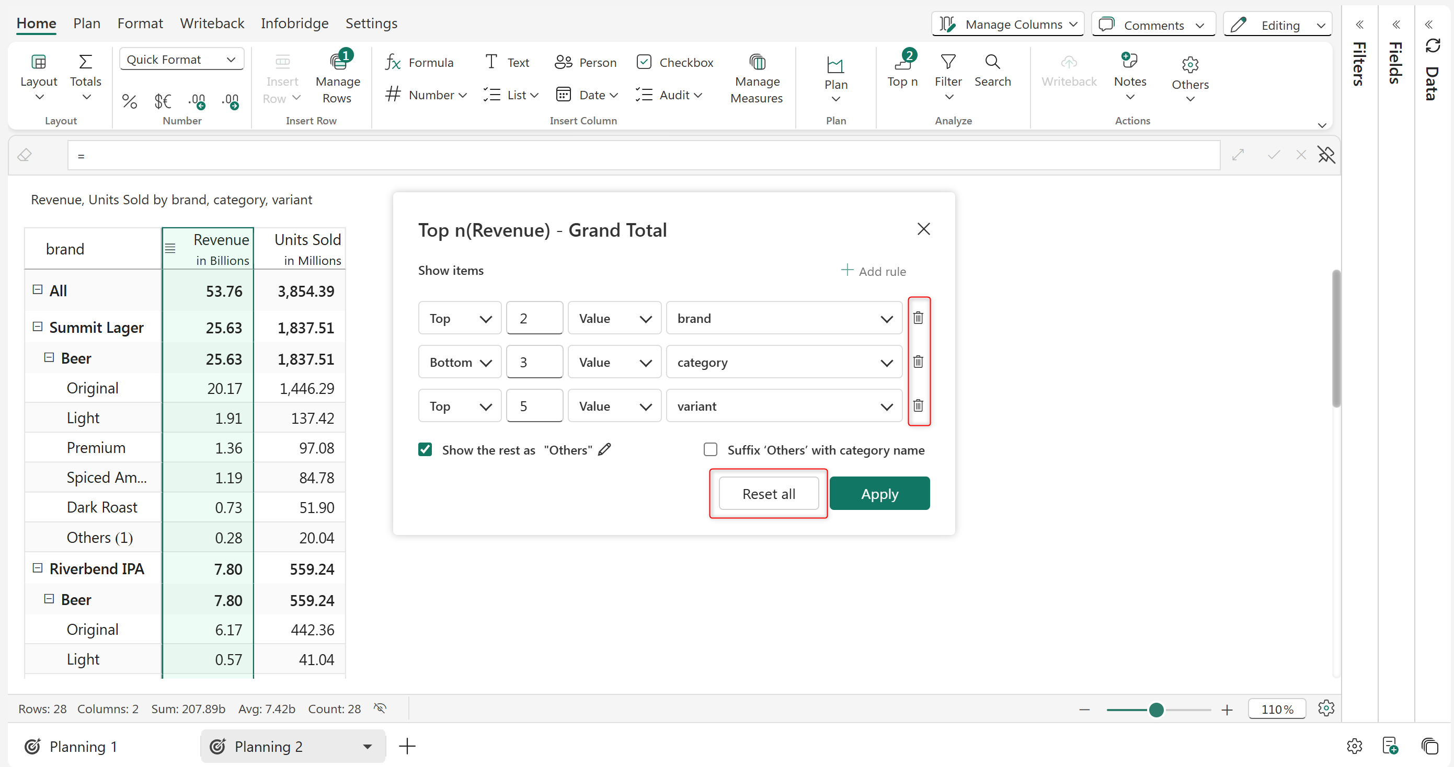Click the pencil icon to rename Others

[604, 449]
